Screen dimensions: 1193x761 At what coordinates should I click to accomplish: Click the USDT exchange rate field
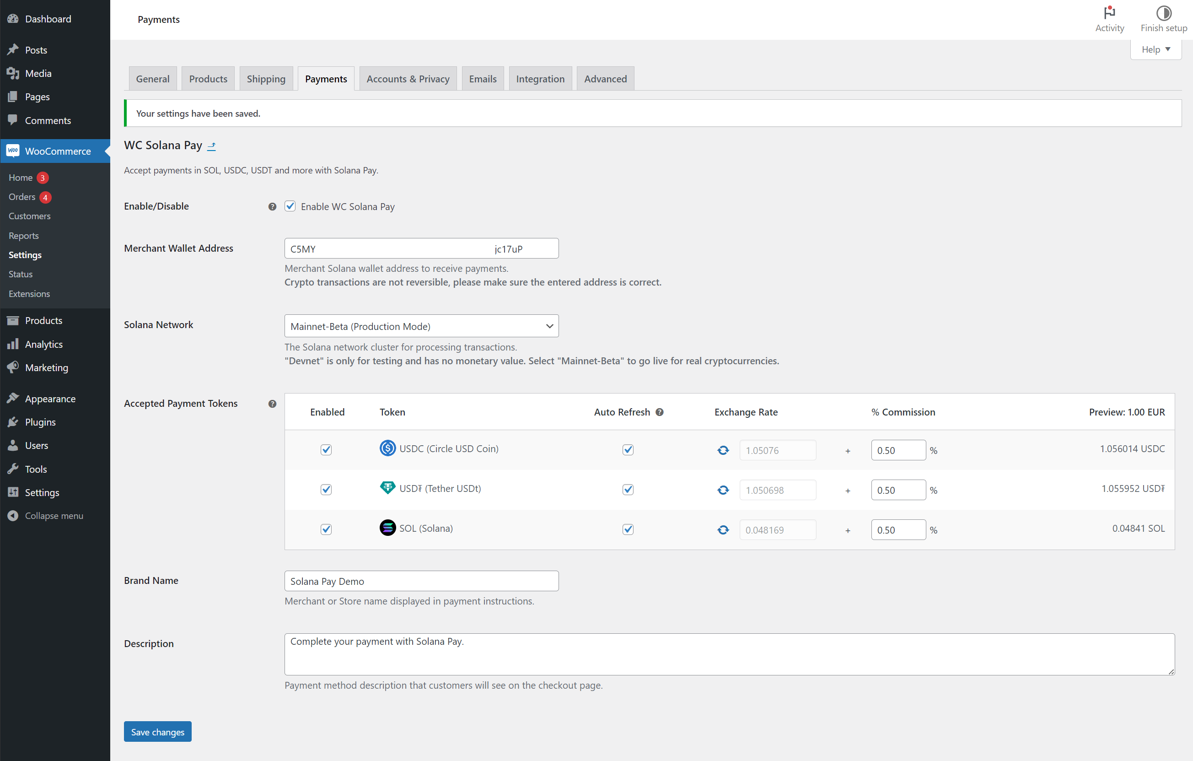[x=777, y=490]
